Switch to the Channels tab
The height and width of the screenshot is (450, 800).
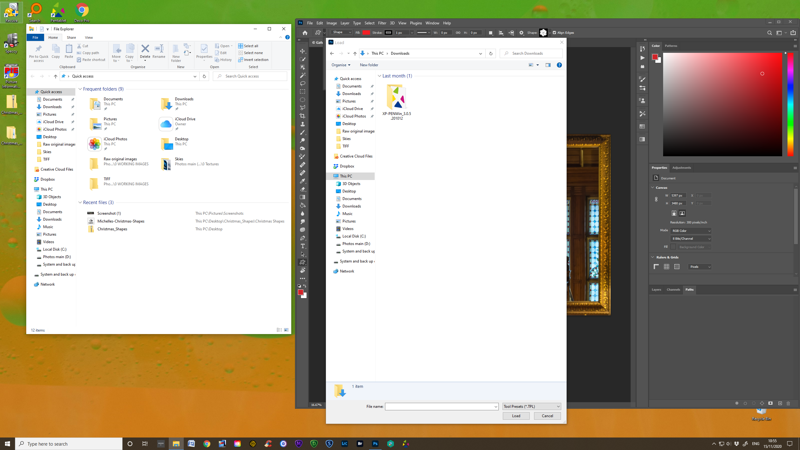pos(673,289)
